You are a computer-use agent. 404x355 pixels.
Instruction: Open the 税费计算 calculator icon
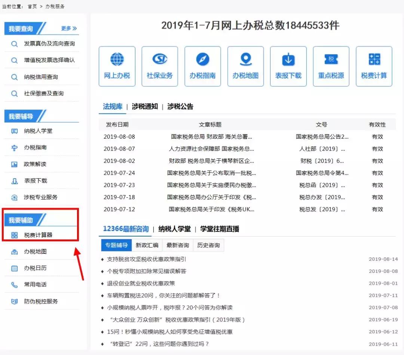click(373, 66)
